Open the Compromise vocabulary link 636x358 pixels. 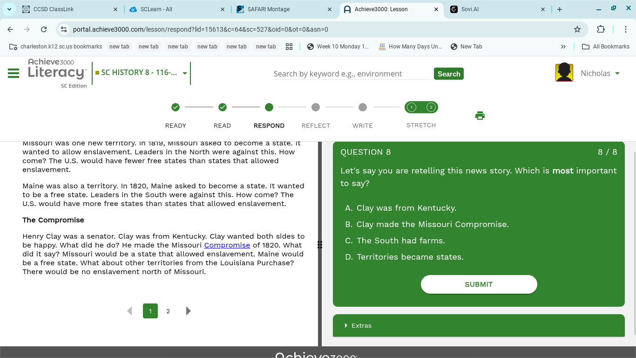click(227, 245)
